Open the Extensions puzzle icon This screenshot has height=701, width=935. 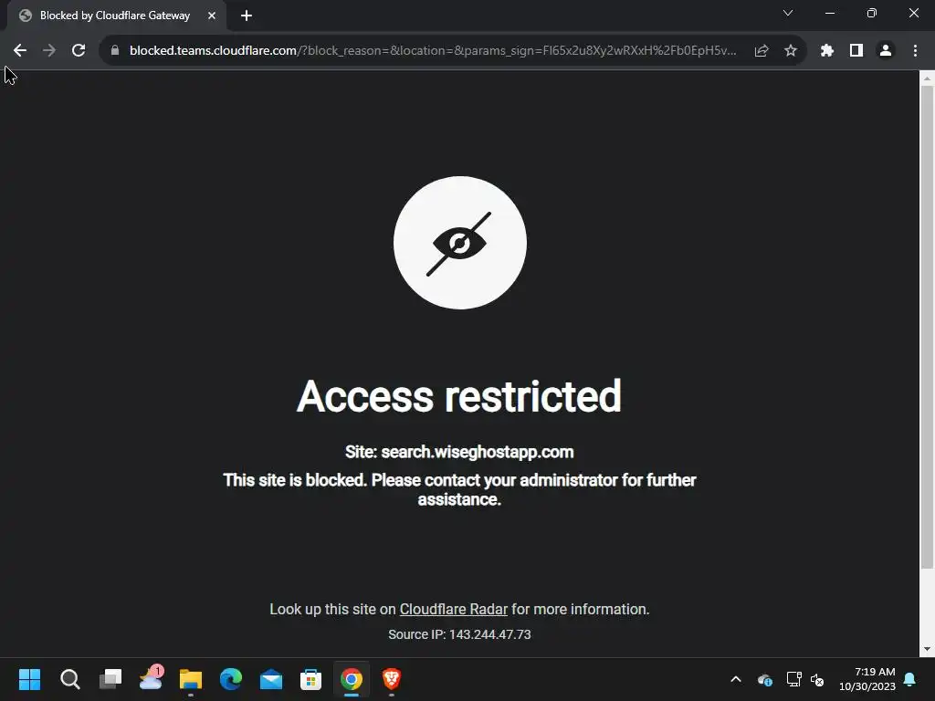click(x=826, y=51)
